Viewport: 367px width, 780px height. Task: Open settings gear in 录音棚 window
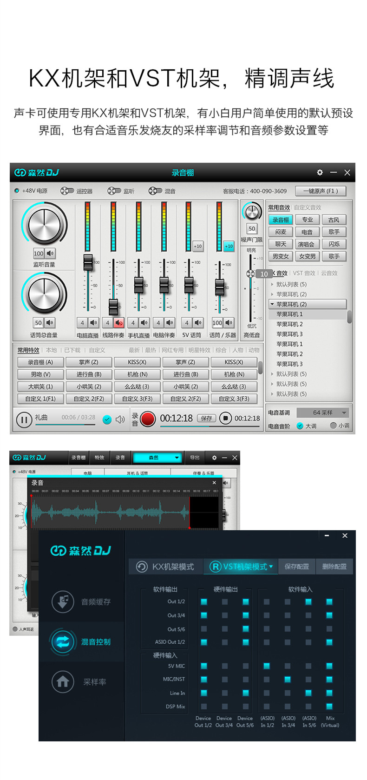pos(320,172)
